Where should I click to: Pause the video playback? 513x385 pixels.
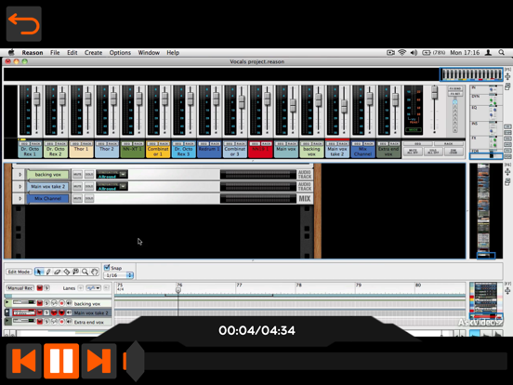tap(61, 361)
